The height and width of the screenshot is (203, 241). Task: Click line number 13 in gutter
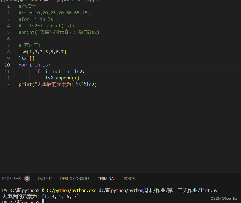[7, 85]
